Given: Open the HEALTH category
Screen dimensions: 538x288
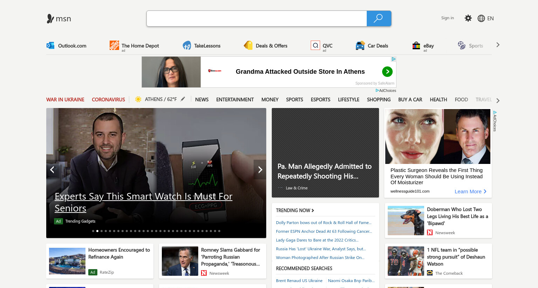Looking at the screenshot, I should (439, 100).
